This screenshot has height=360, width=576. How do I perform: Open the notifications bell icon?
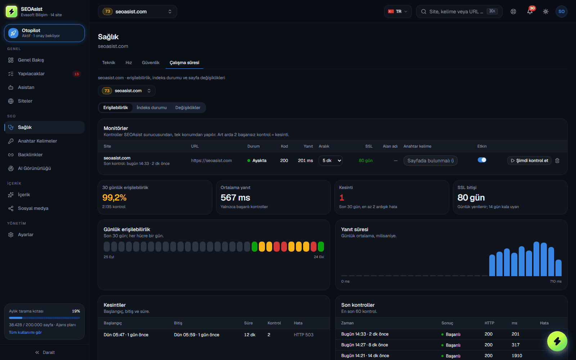pos(530,12)
